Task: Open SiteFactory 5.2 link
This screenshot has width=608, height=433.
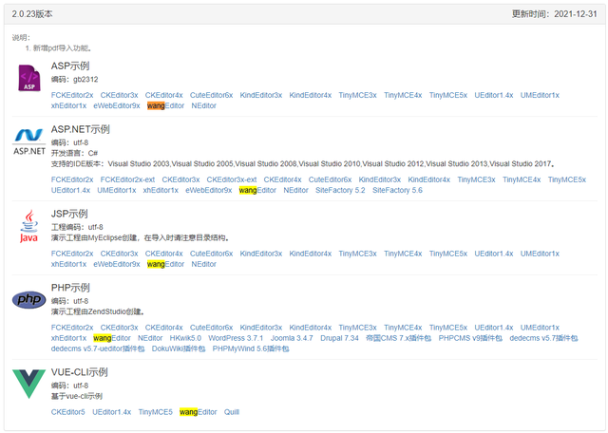Action: [x=340, y=190]
